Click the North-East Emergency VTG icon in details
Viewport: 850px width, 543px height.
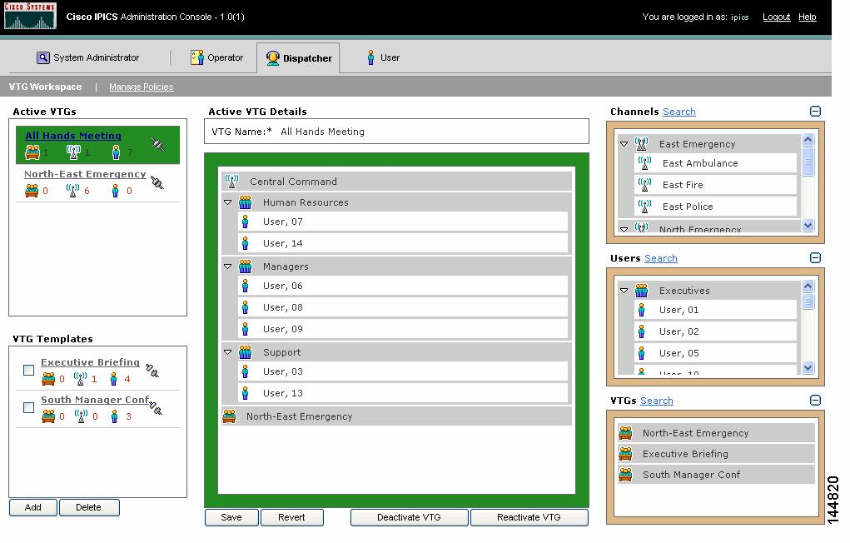229,416
